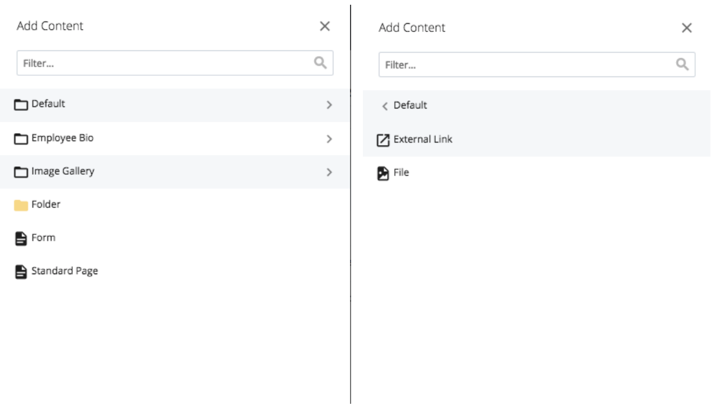The width and height of the screenshot is (714, 418).
Task: Expand the Image Gallery chevron
Action: [x=330, y=172]
